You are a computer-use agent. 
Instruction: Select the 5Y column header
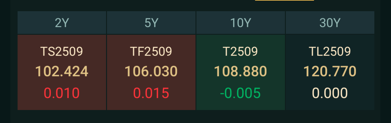tap(151, 23)
